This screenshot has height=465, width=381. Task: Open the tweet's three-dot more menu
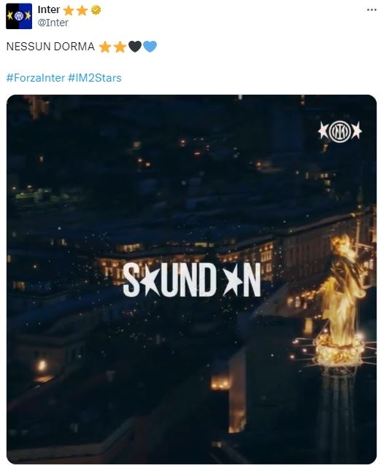point(372,10)
